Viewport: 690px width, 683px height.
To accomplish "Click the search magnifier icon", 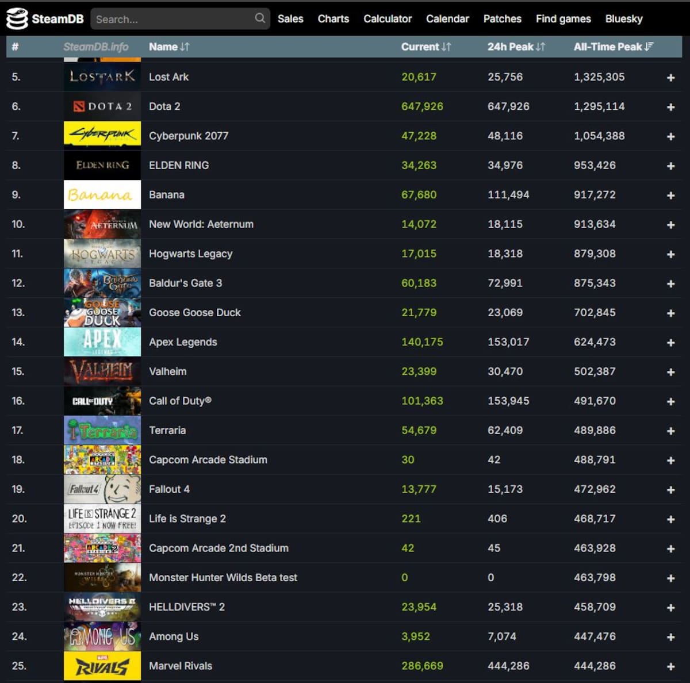I will pos(260,18).
